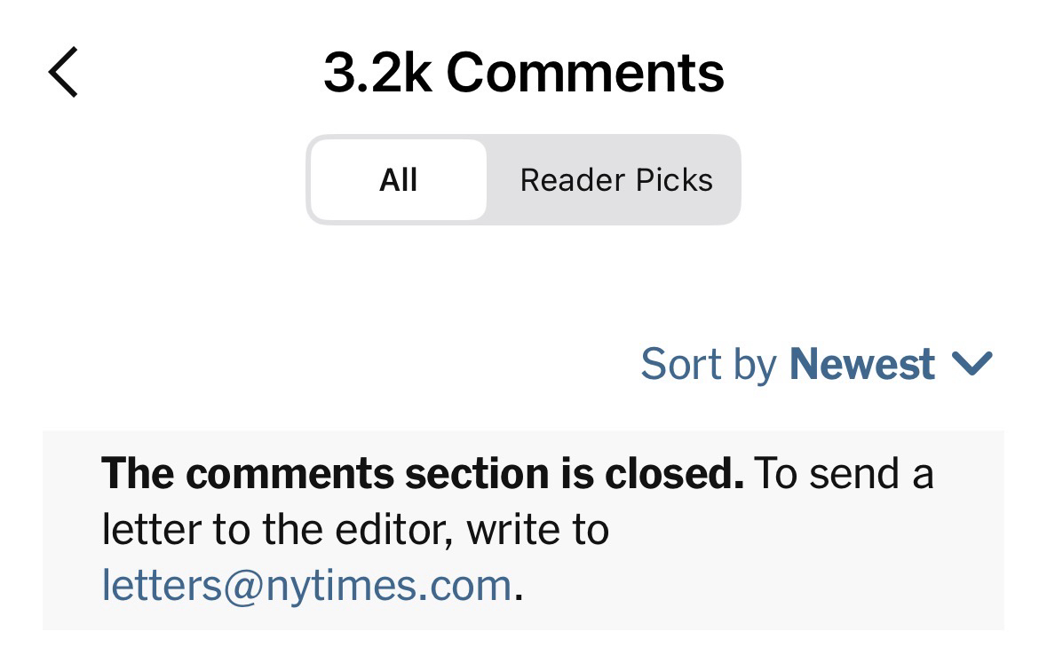Click the "3.2k Comments" heading
This screenshot has height=671, width=1047.
(x=523, y=72)
